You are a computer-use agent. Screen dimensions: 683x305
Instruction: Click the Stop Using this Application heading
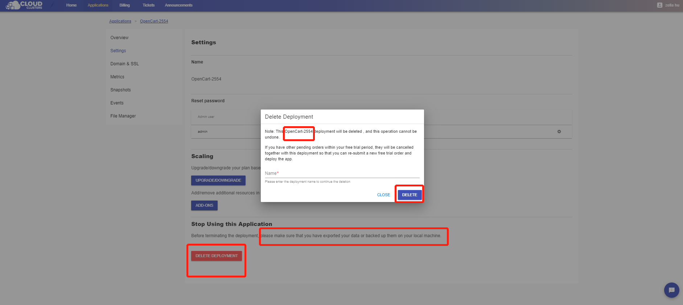(x=231, y=224)
